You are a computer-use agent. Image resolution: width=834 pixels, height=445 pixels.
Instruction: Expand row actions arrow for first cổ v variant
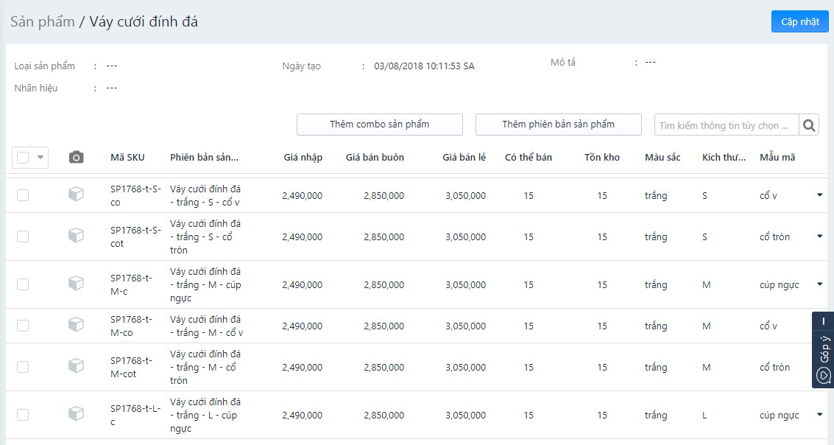pos(819,195)
